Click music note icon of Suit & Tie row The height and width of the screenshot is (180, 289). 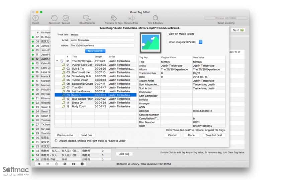tap(63, 69)
